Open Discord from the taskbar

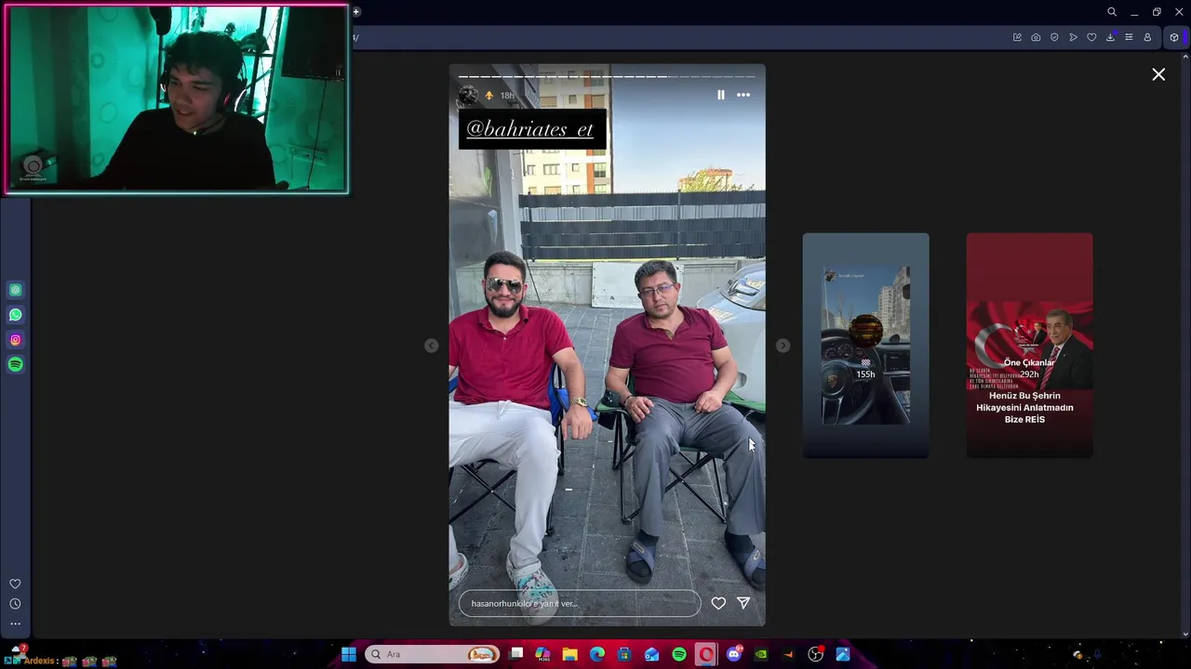(733, 654)
